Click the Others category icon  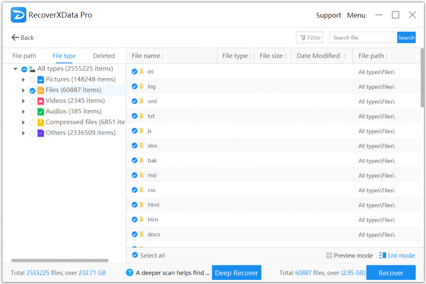[x=41, y=133]
